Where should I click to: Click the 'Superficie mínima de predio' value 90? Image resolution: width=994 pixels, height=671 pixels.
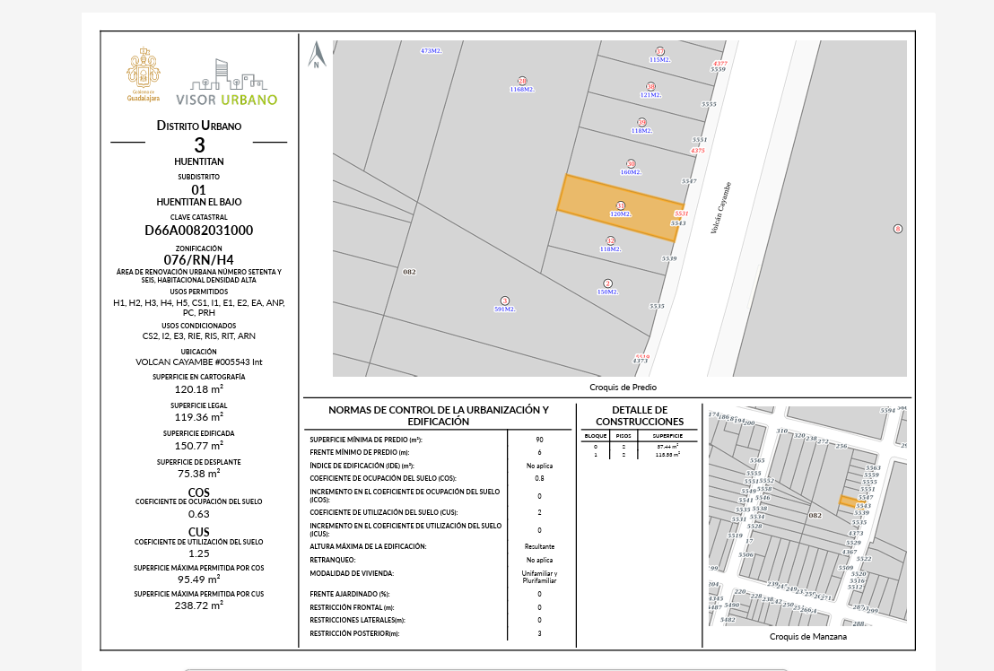coord(539,440)
